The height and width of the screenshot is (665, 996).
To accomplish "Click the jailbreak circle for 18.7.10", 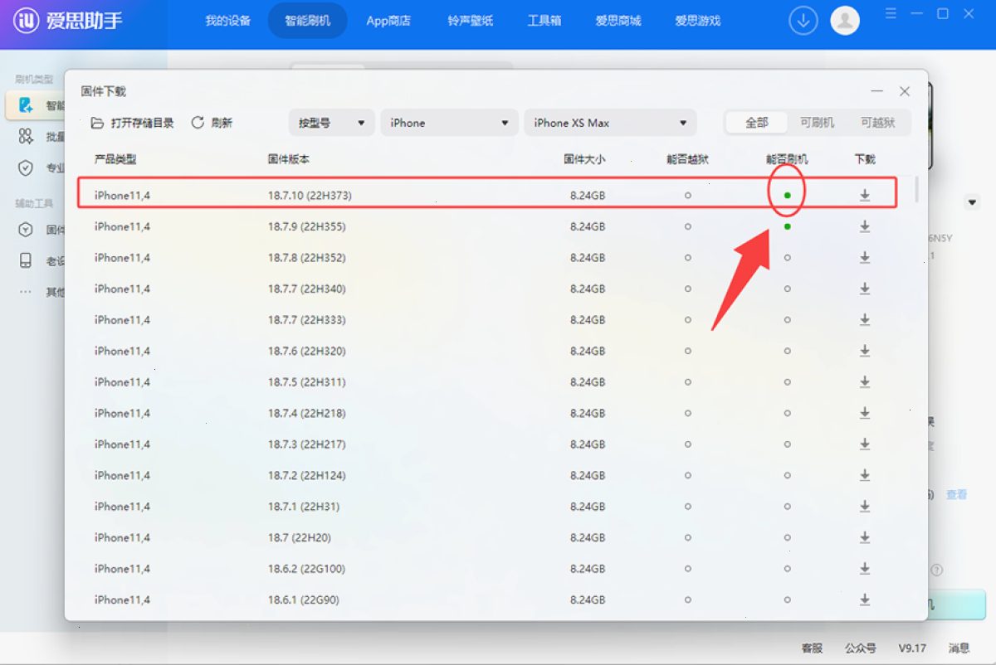I will [687, 195].
